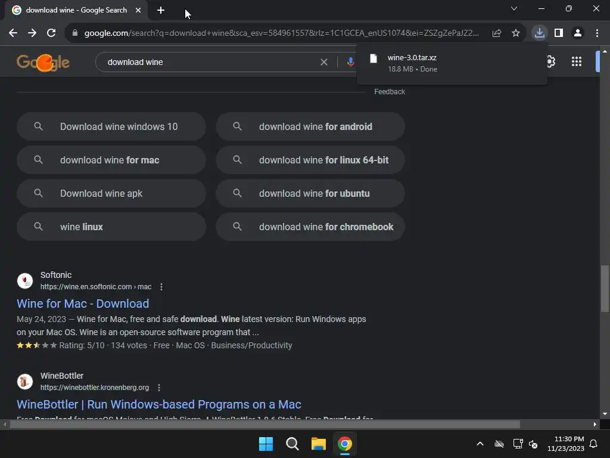This screenshot has width=610, height=458.
Task: Click the Chrome taskbar icon
Action: click(345, 444)
